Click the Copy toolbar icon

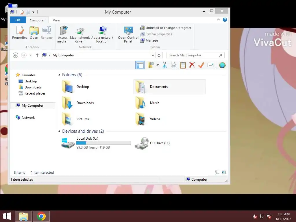coord(174,65)
